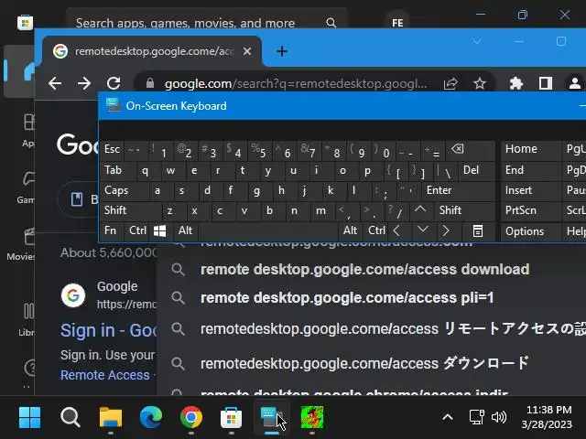Image resolution: width=586 pixels, height=439 pixels.
Task: Open Chrome side panel icon
Action: tap(546, 83)
